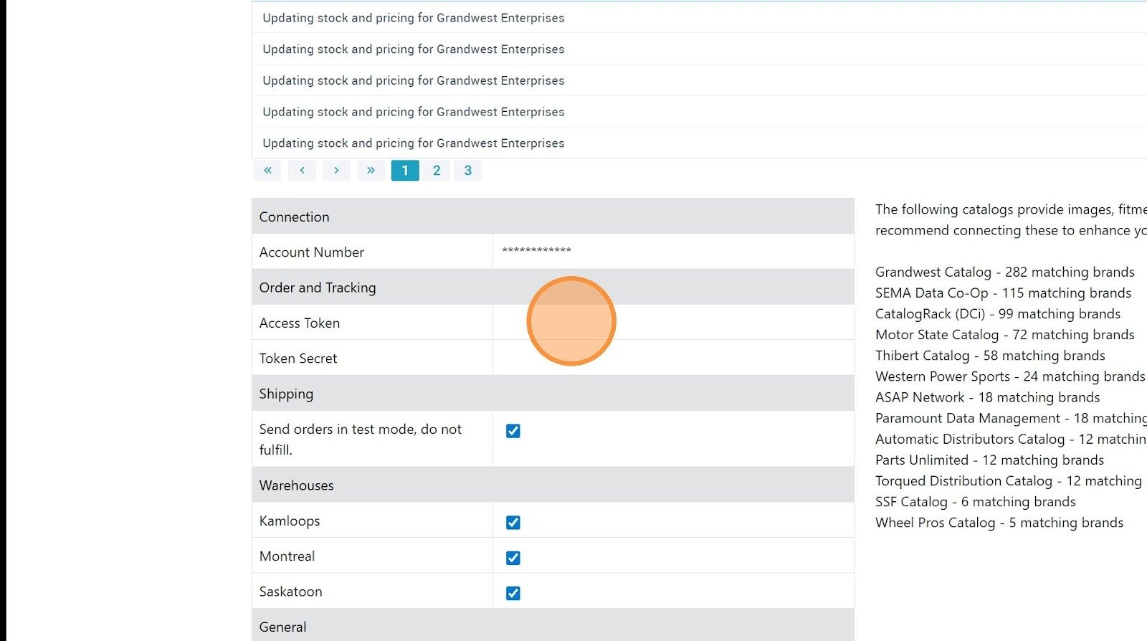Viewport: 1147px width, 641px height.
Task: Select Parts Unlimited - 12 matching brands
Action: pyautogui.click(x=989, y=460)
